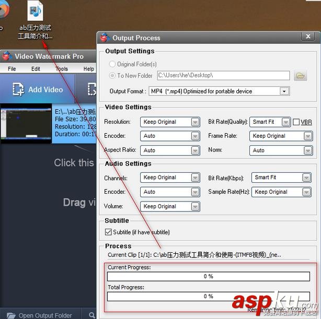Select the video thumbnail in the list
Viewport: 321px width, 319px height.
26,123
